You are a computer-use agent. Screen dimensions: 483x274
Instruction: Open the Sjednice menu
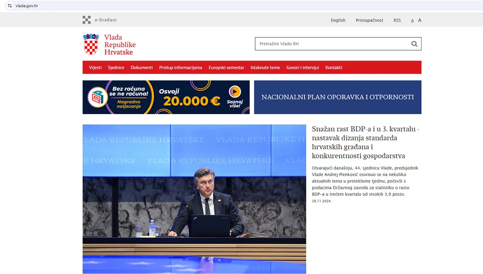point(116,68)
